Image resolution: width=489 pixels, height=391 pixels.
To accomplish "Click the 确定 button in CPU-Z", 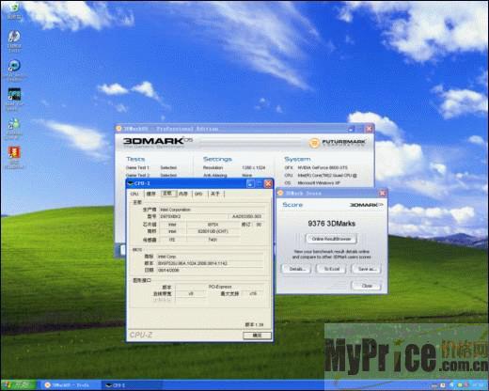I will tap(257, 336).
